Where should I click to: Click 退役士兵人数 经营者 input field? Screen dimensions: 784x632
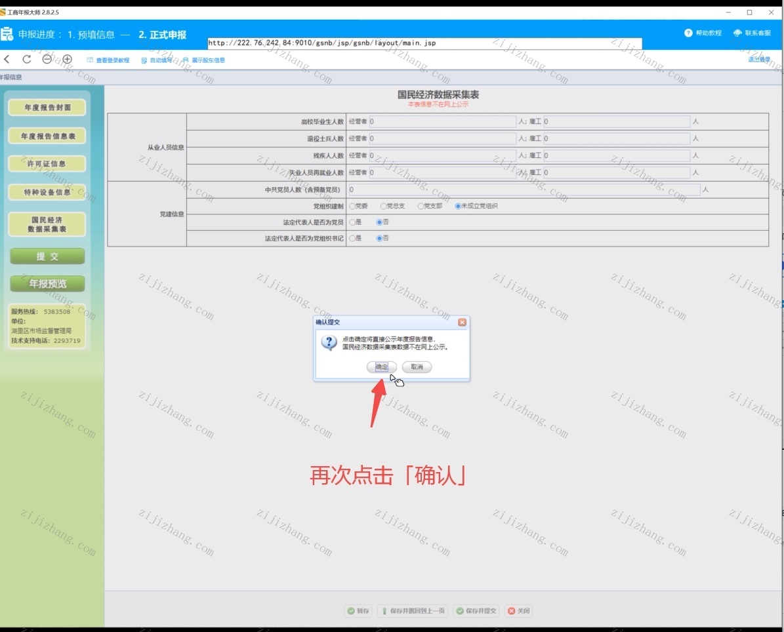tap(442, 139)
